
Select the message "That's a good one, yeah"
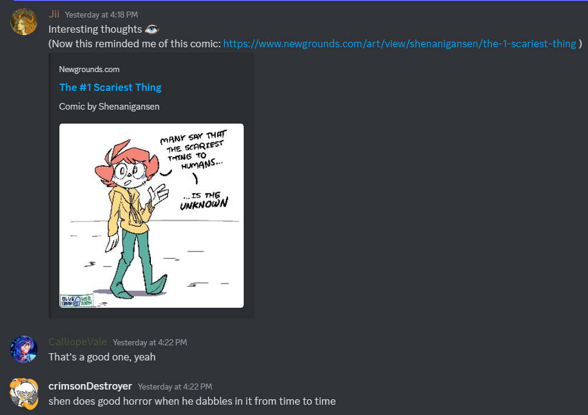pos(102,357)
